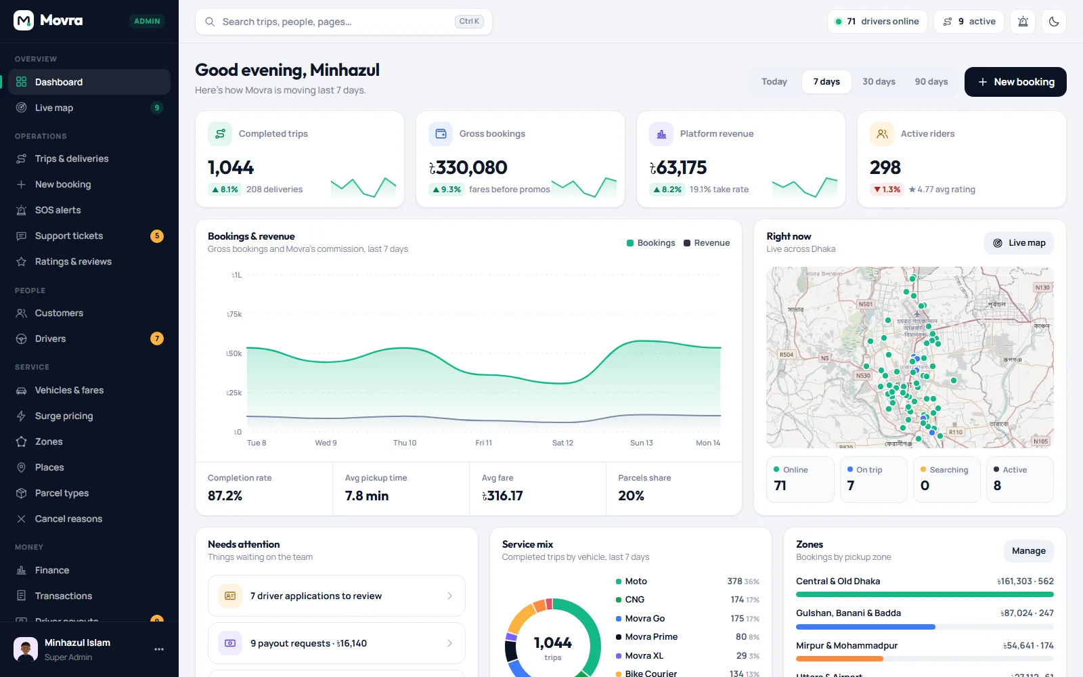Toggle Bookings series in chart legend
This screenshot has width=1083, height=677.
pyautogui.click(x=651, y=243)
